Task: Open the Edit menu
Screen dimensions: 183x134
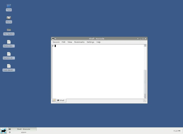Action: (x=63, y=42)
